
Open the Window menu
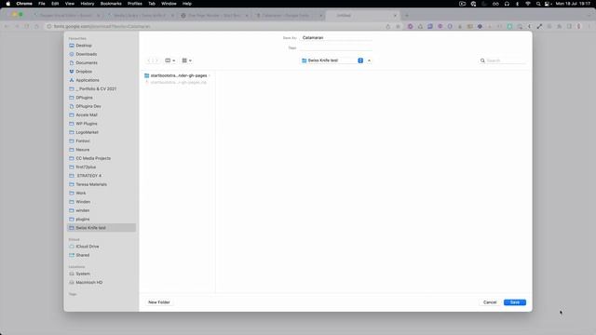click(169, 4)
